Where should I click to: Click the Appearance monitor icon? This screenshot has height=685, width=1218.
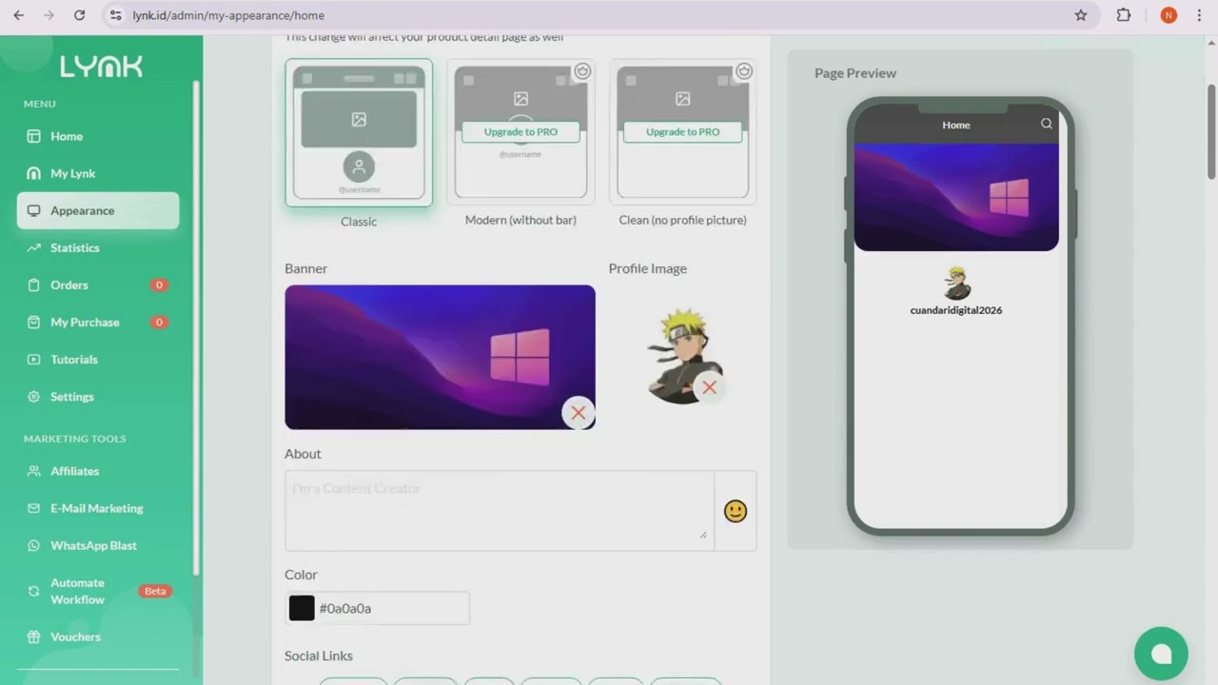pos(34,210)
